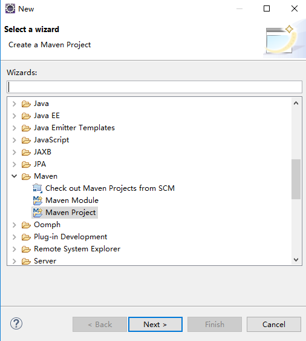
Task: Expand the JAXB category
Action: [x=15, y=152]
